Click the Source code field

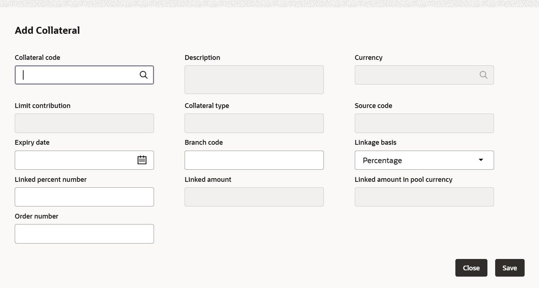click(x=424, y=123)
